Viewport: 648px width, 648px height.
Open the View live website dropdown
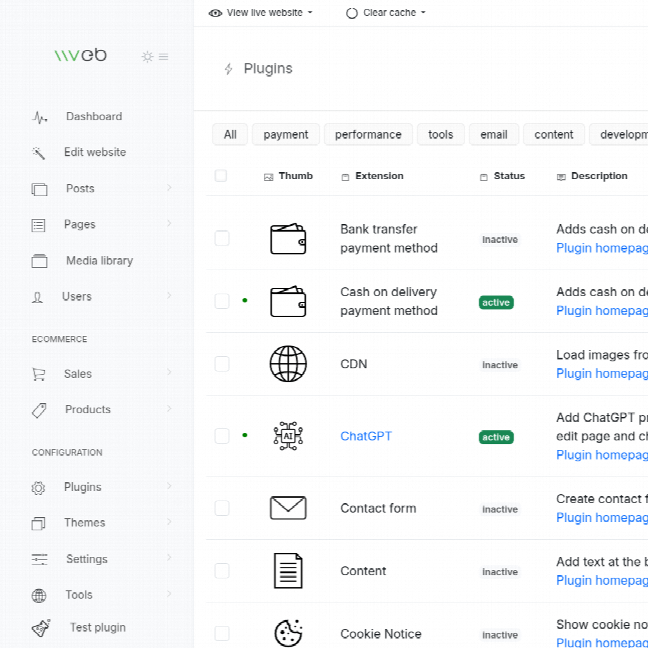pos(261,13)
